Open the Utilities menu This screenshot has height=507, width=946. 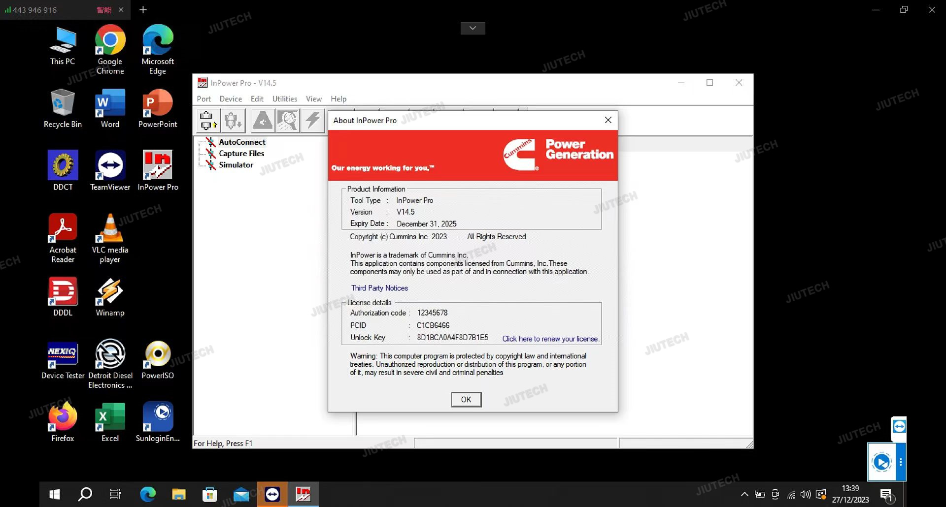point(285,99)
